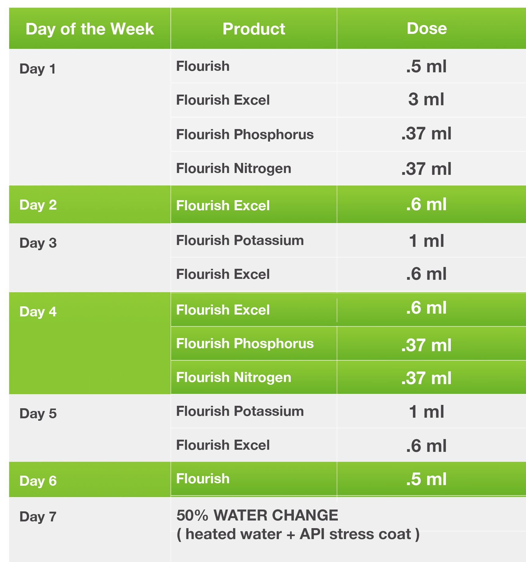
Task: Click the "Day 2" row label
Action: pyautogui.click(x=38, y=205)
